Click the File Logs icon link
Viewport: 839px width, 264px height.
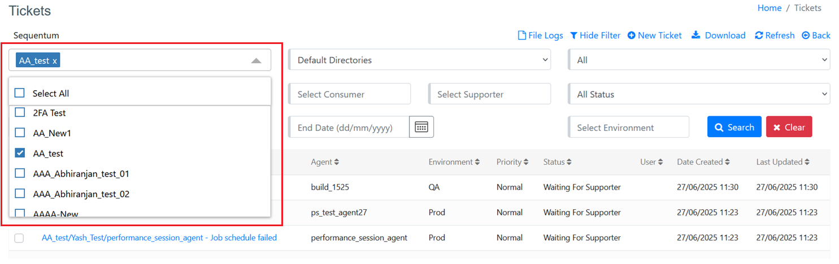[x=523, y=36]
